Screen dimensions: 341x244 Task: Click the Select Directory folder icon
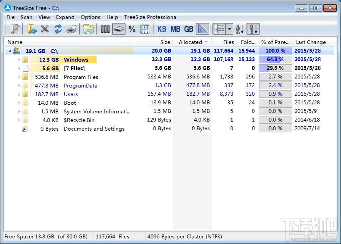click(32, 29)
